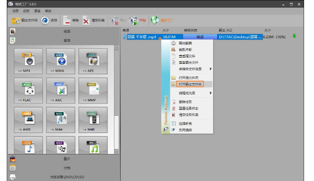
Task: Start conversion with the 开始 button
Action: pos(137,20)
